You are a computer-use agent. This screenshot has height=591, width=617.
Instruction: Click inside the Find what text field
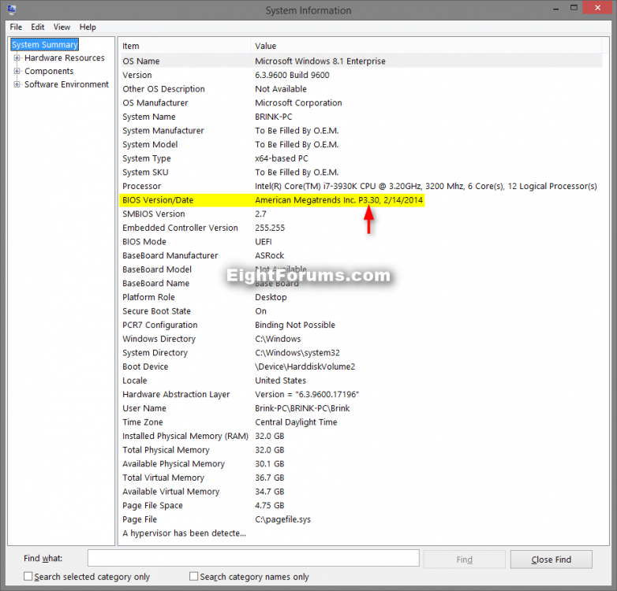click(253, 558)
